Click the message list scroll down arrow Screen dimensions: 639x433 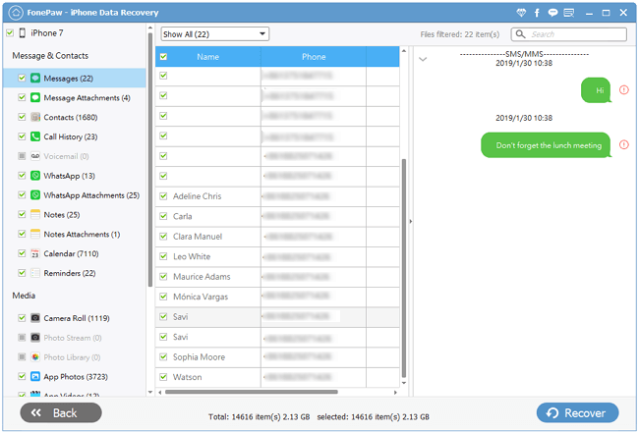click(404, 383)
